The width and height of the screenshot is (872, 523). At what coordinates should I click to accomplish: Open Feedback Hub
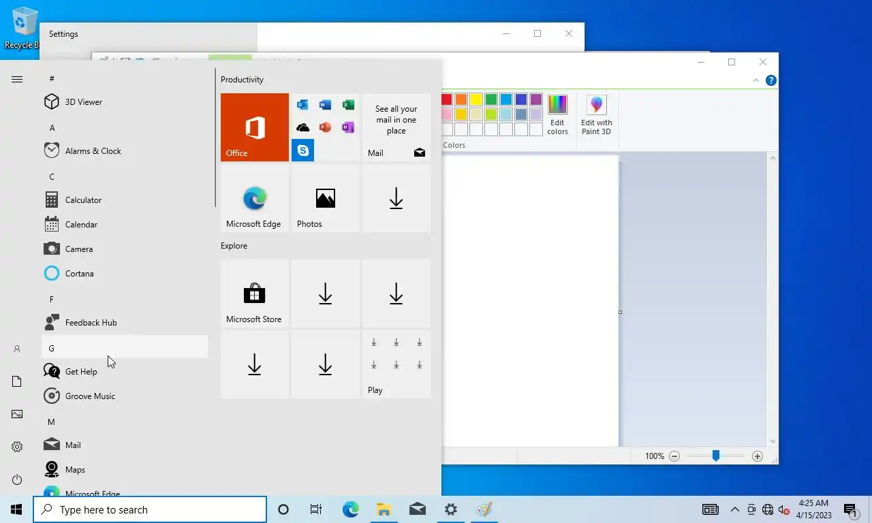125,323
